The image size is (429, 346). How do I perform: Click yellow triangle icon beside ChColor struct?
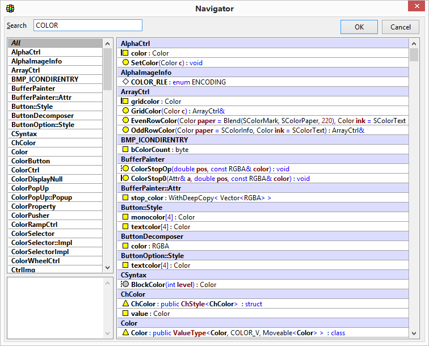click(x=125, y=304)
